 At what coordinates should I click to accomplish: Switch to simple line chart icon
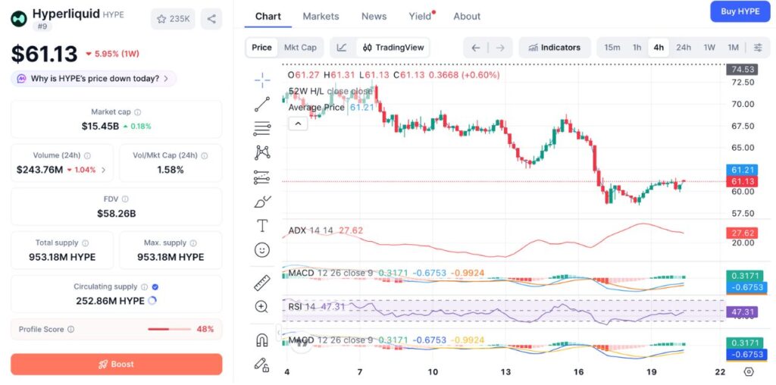pos(342,48)
